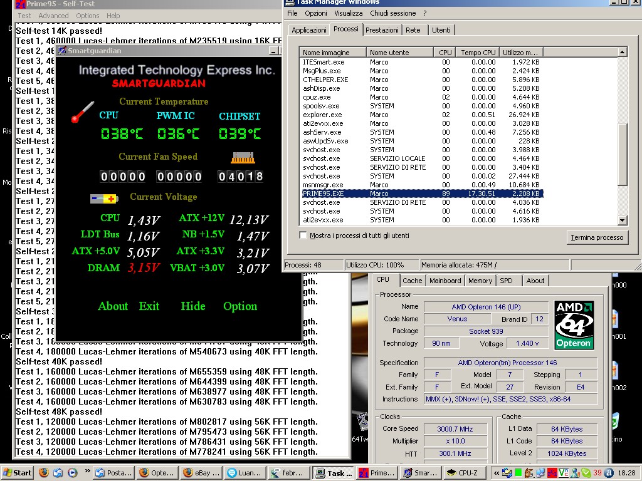
Task: Switch to the Posta taskbar button
Action: [x=113, y=473]
